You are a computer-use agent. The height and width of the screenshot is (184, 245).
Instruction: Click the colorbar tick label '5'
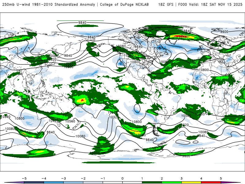(x=221, y=178)
